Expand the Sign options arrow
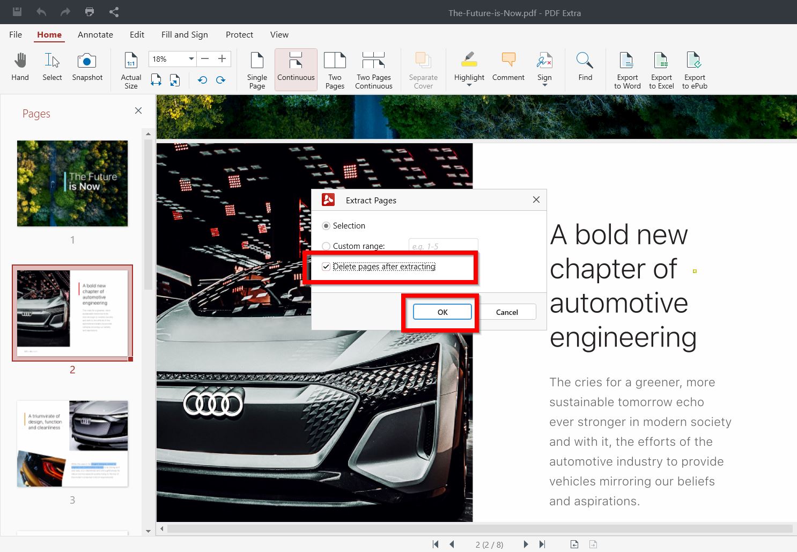 click(x=544, y=85)
